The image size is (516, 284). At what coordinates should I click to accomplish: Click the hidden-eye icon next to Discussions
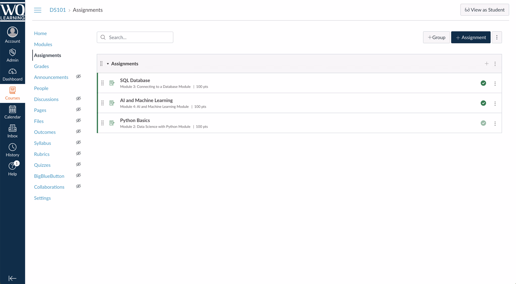(x=78, y=99)
